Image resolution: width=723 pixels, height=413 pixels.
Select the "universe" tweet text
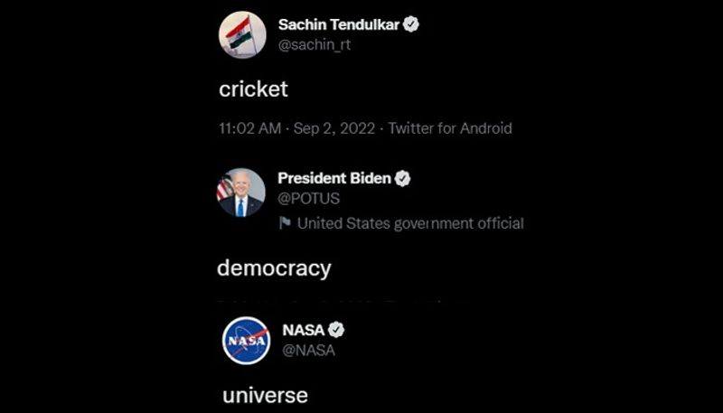265,395
